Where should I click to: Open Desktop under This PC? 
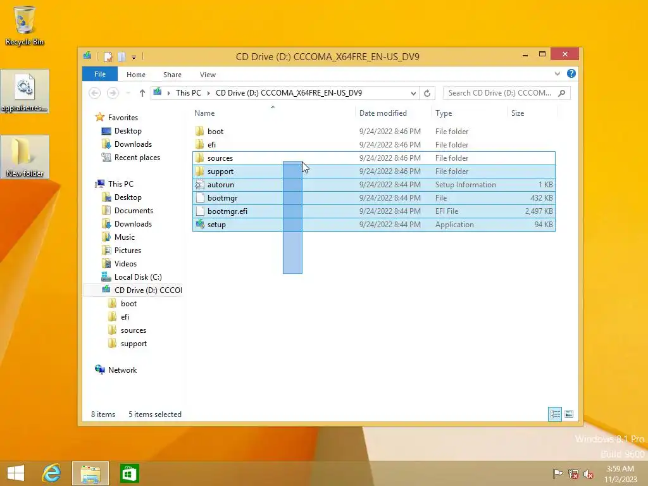[x=128, y=197]
